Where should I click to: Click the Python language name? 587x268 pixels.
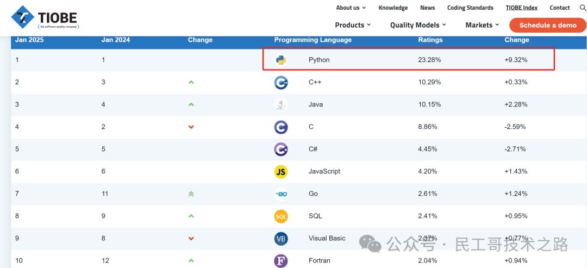319,59
